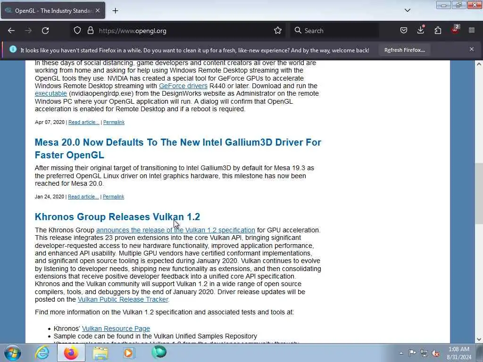This screenshot has height=362, width=483.
Task: Open the GeForce drivers link
Action: 183,86
